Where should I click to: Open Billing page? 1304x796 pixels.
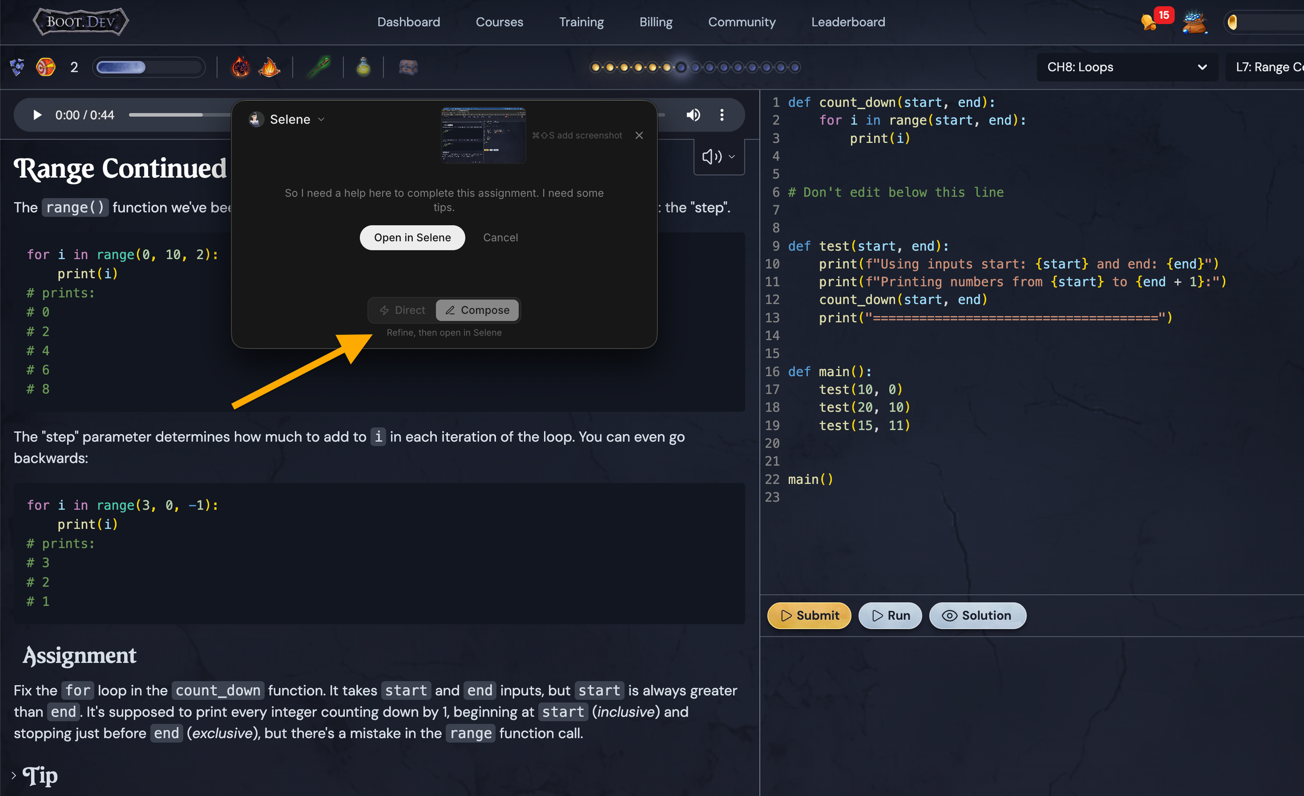coord(656,22)
